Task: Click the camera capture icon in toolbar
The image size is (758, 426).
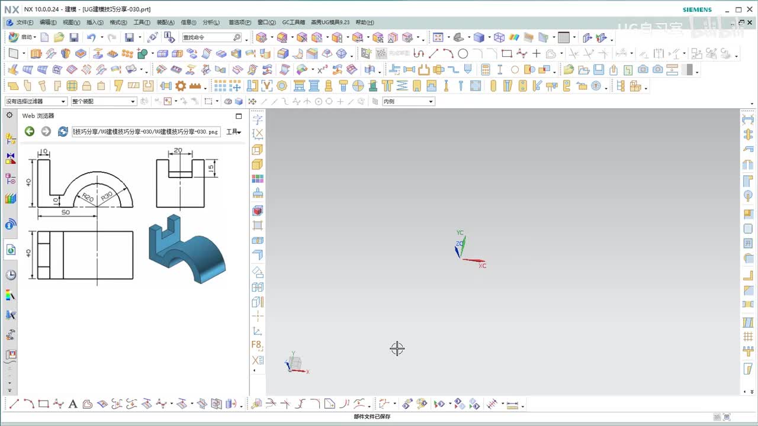Action: tap(643, 70)
